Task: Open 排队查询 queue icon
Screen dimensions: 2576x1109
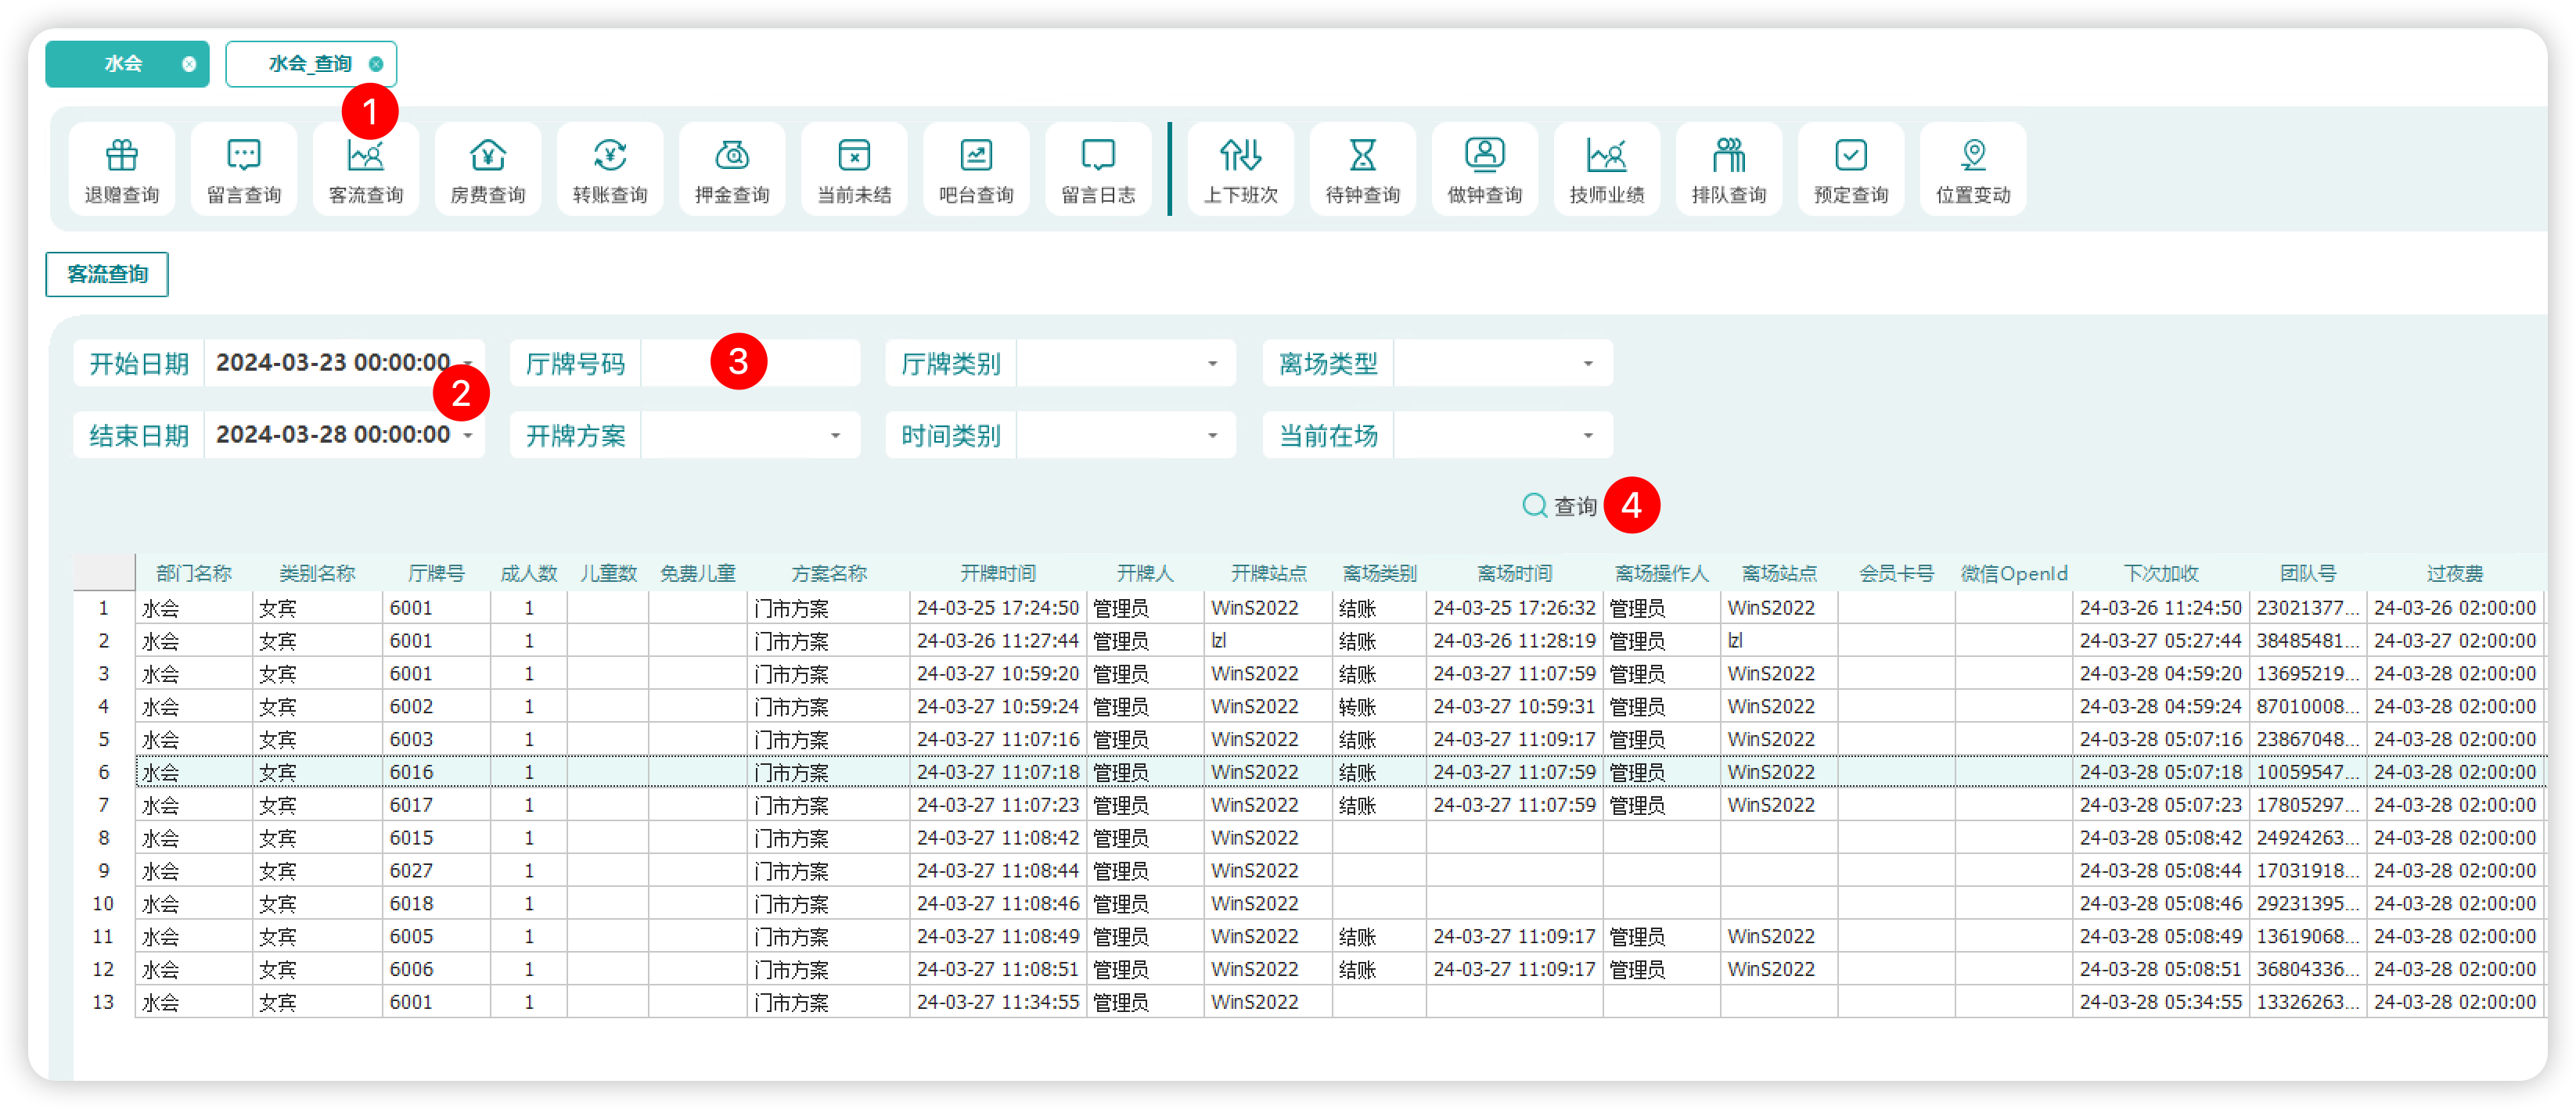Action: (1729, 169)
